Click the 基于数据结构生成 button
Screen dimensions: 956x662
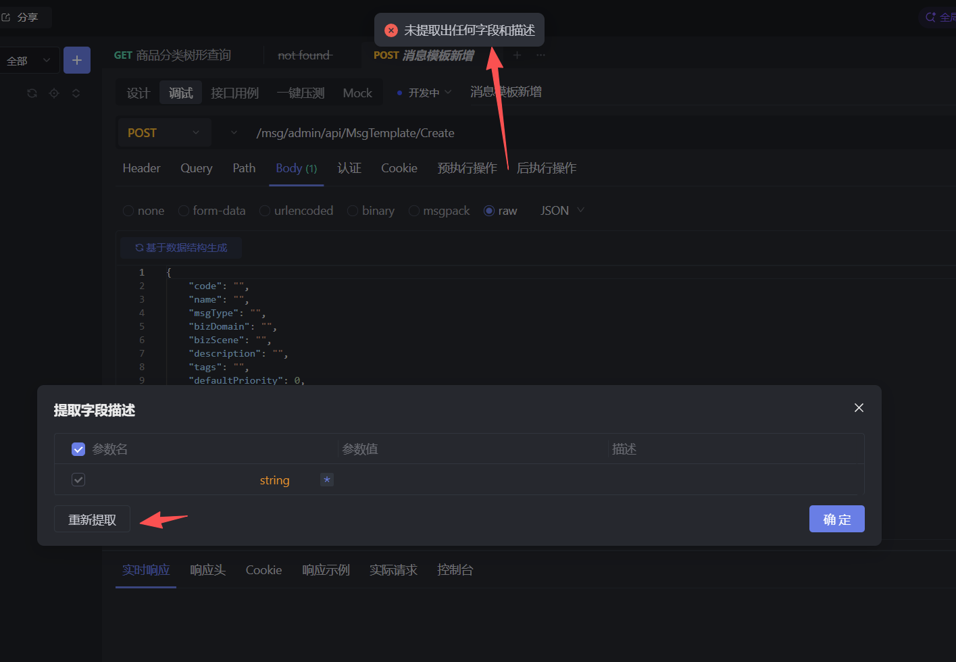point(181,248)
